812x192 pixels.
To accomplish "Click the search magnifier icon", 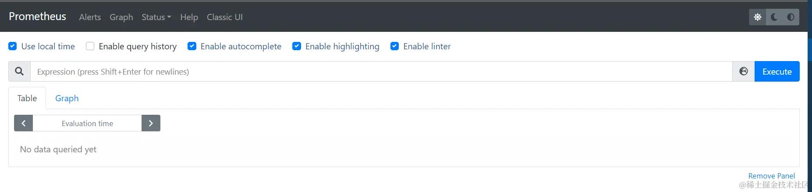I will coord(19,72).
